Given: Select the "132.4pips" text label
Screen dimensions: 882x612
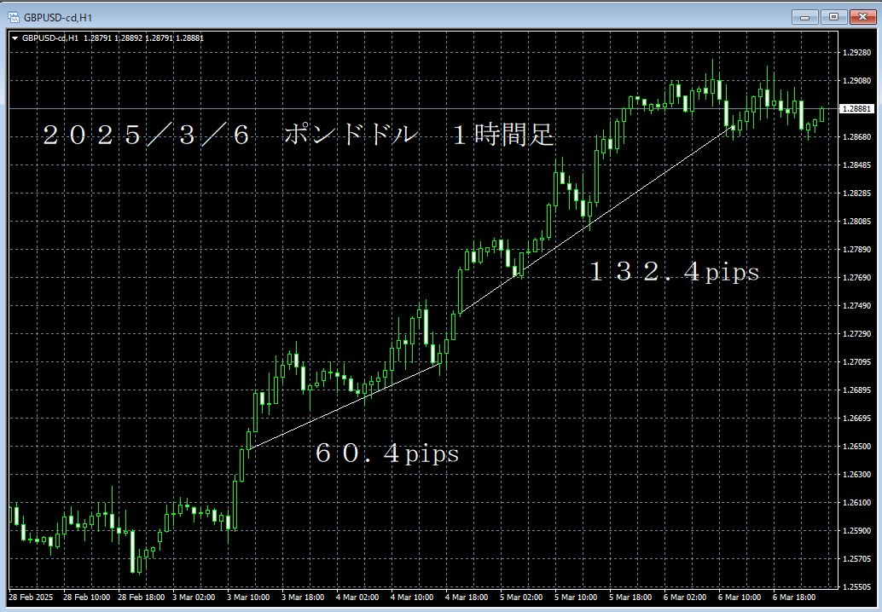Looking at the screenshot, I should click(673, 272).
